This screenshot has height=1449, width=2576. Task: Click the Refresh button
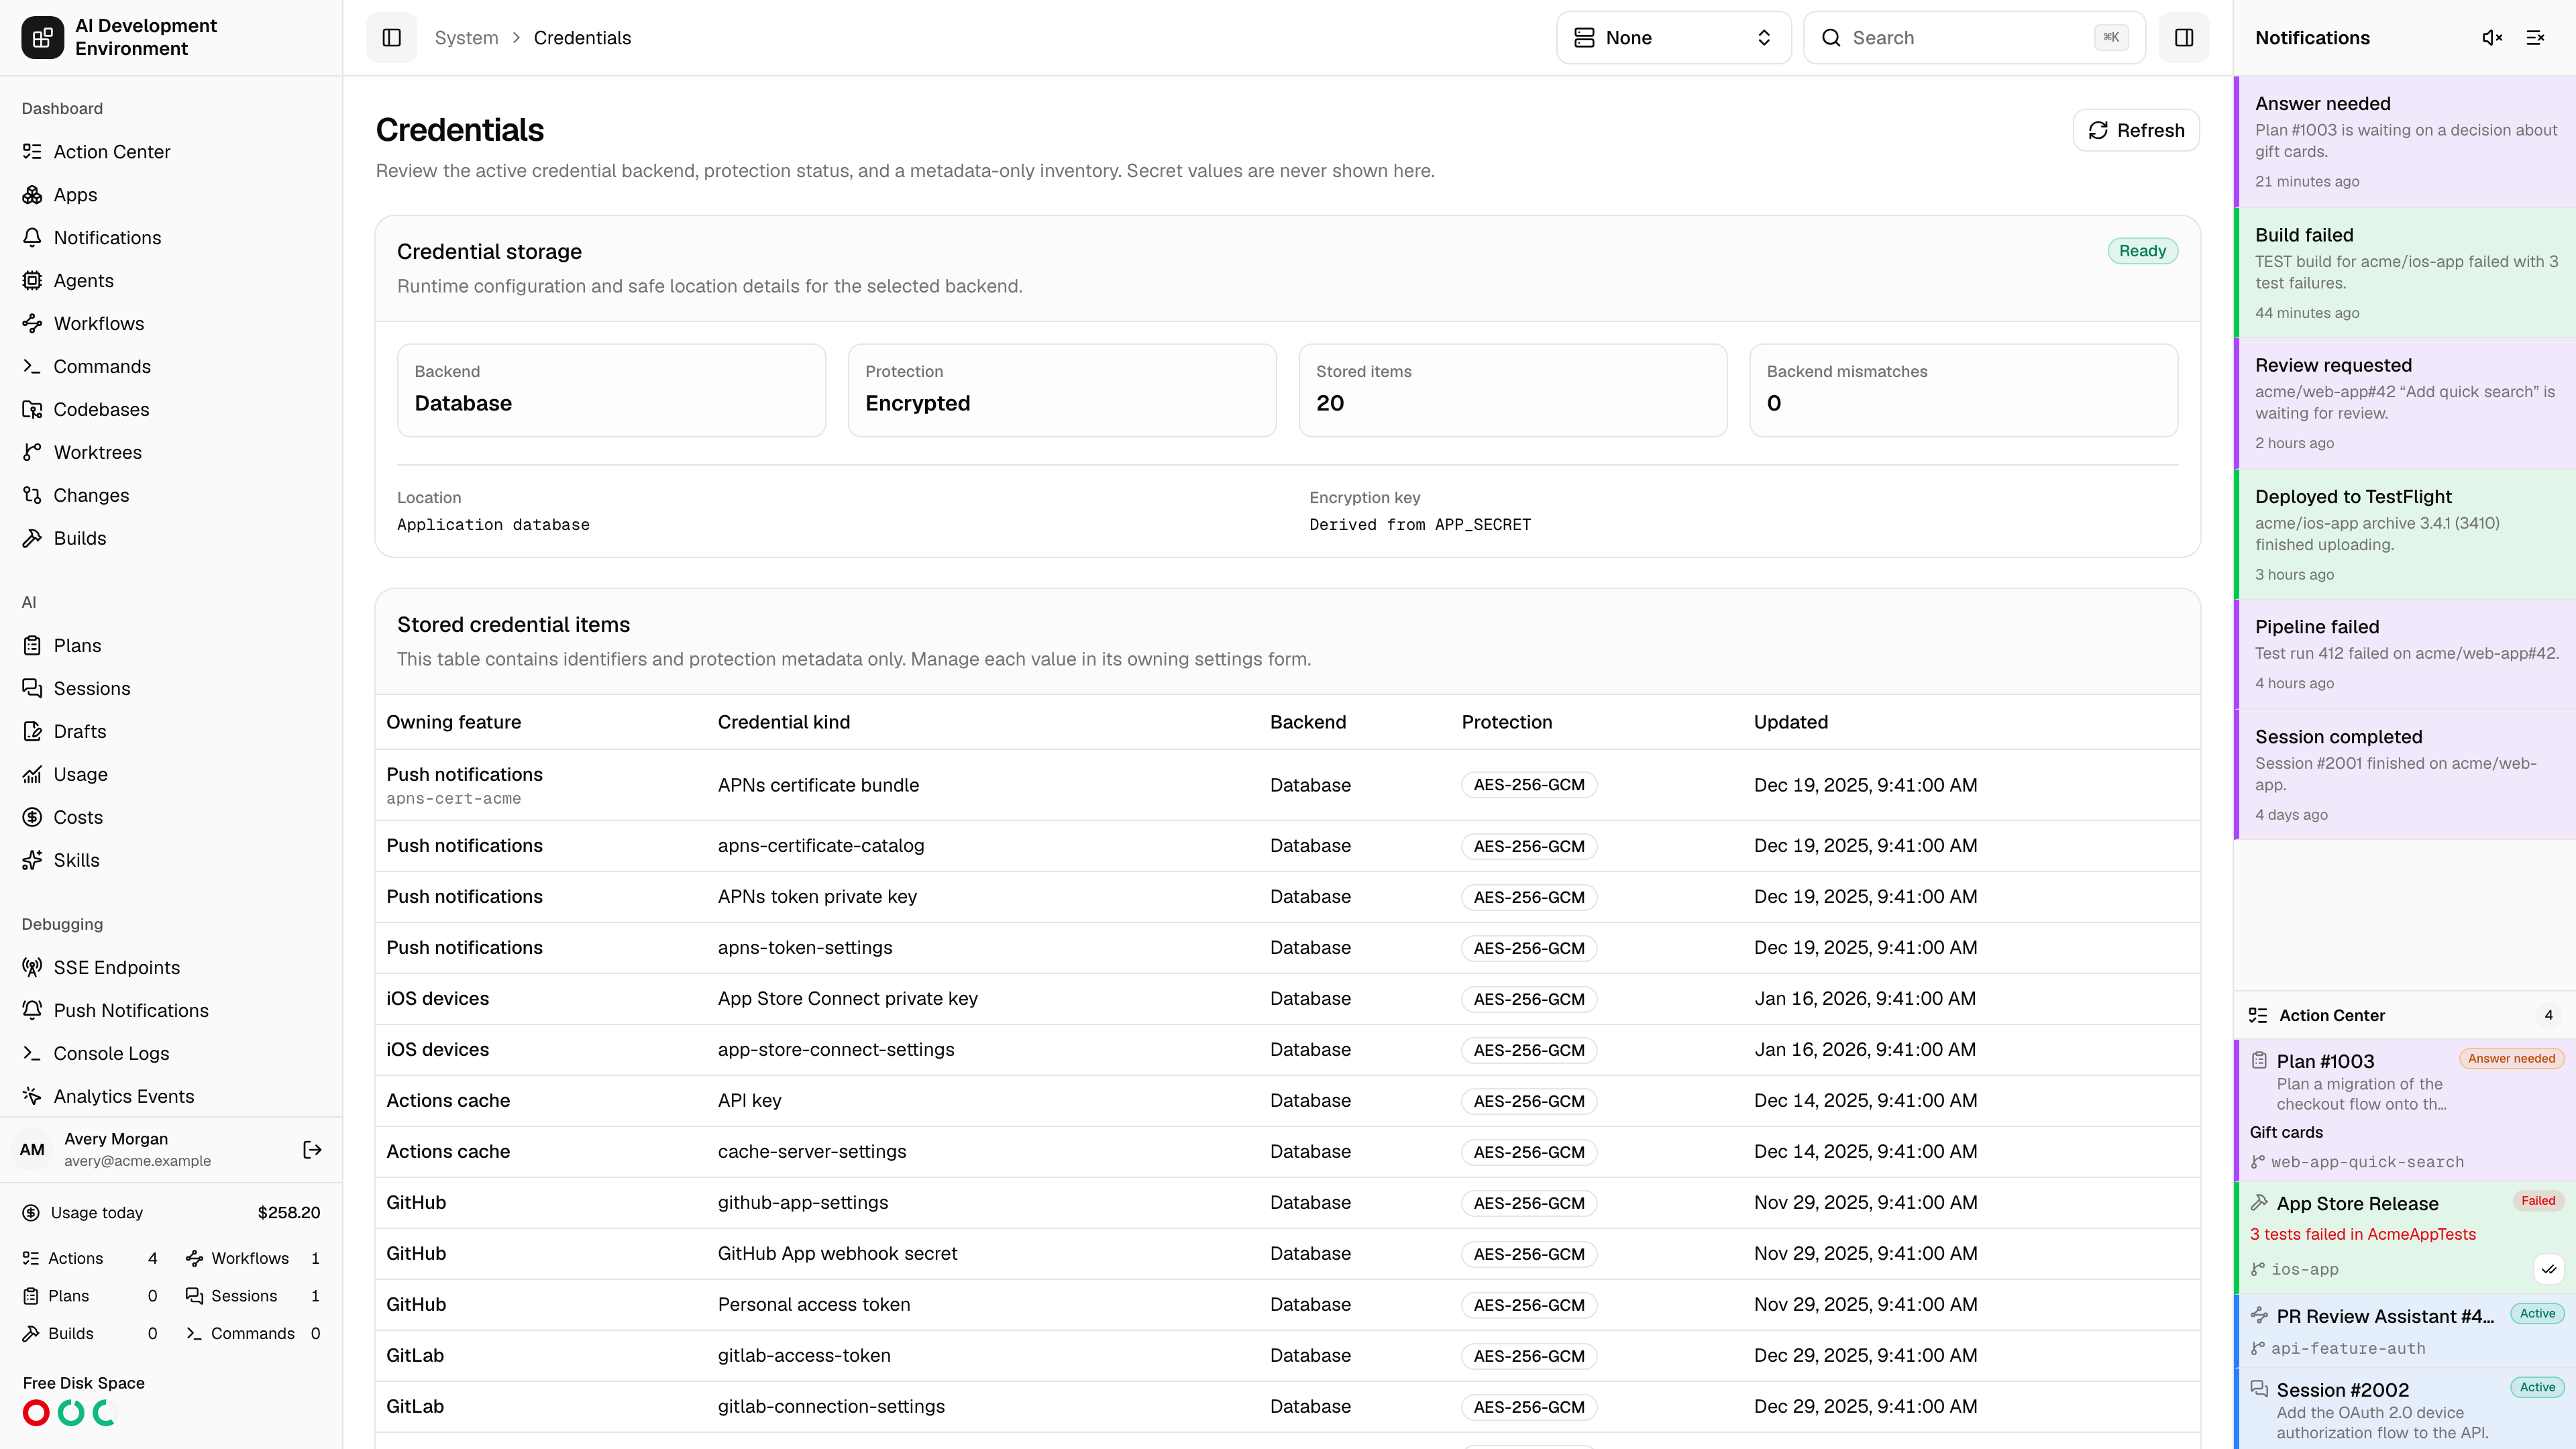pos(2135,130)
